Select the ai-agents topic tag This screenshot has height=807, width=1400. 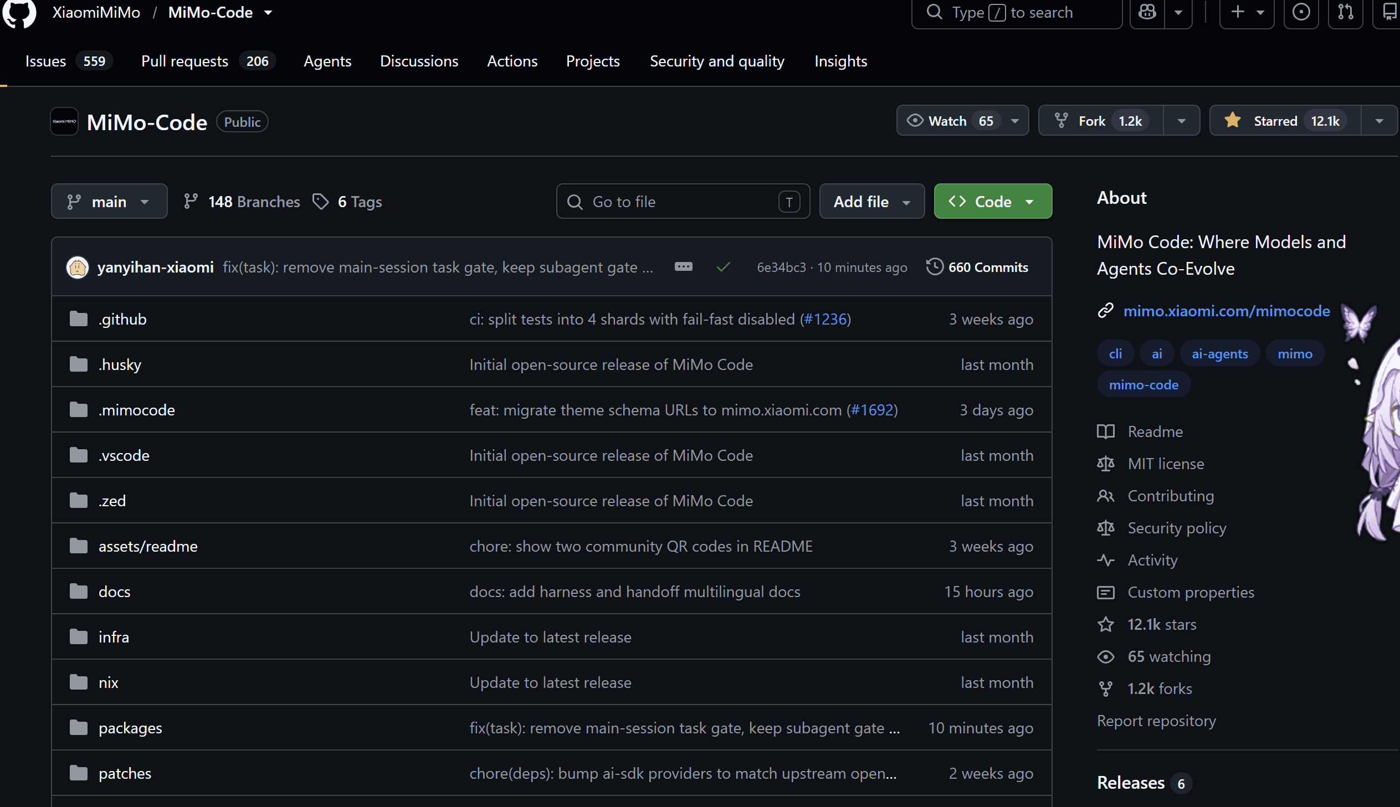pos(1219,353)
